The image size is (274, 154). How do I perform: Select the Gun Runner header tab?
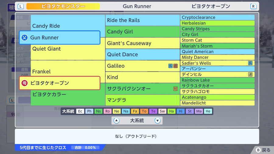click(137, 6)
